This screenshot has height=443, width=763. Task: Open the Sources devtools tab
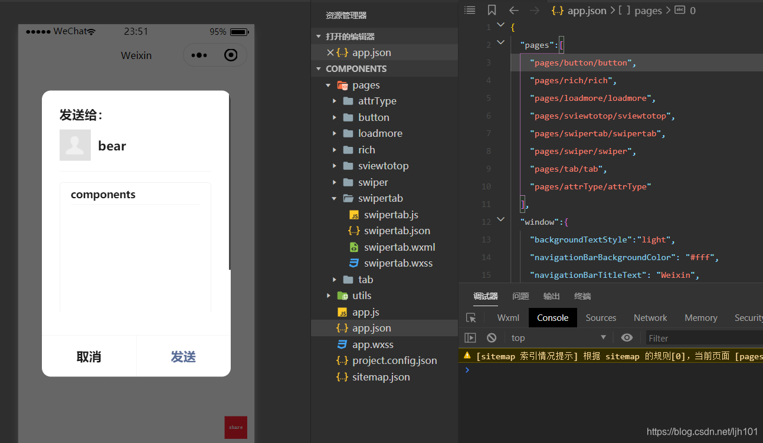pyautogui.click(x=601, y=317)
